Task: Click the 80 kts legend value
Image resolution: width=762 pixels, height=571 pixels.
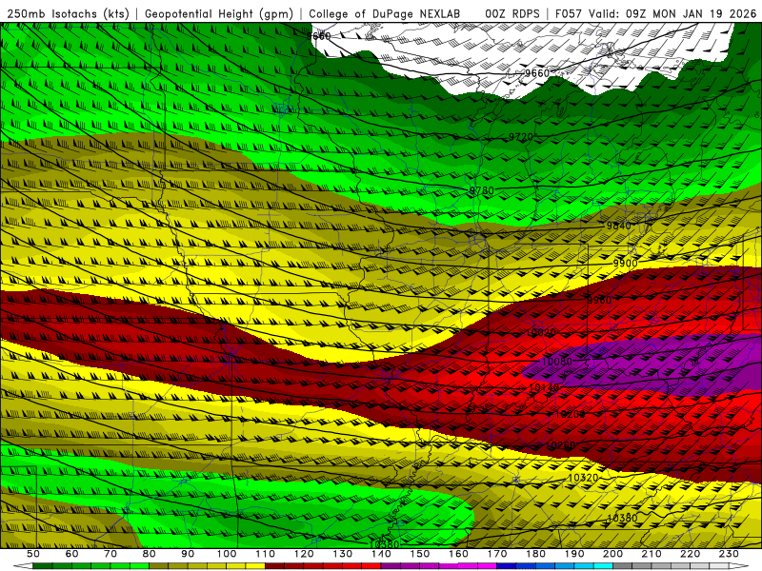Action: coord(150,554)
